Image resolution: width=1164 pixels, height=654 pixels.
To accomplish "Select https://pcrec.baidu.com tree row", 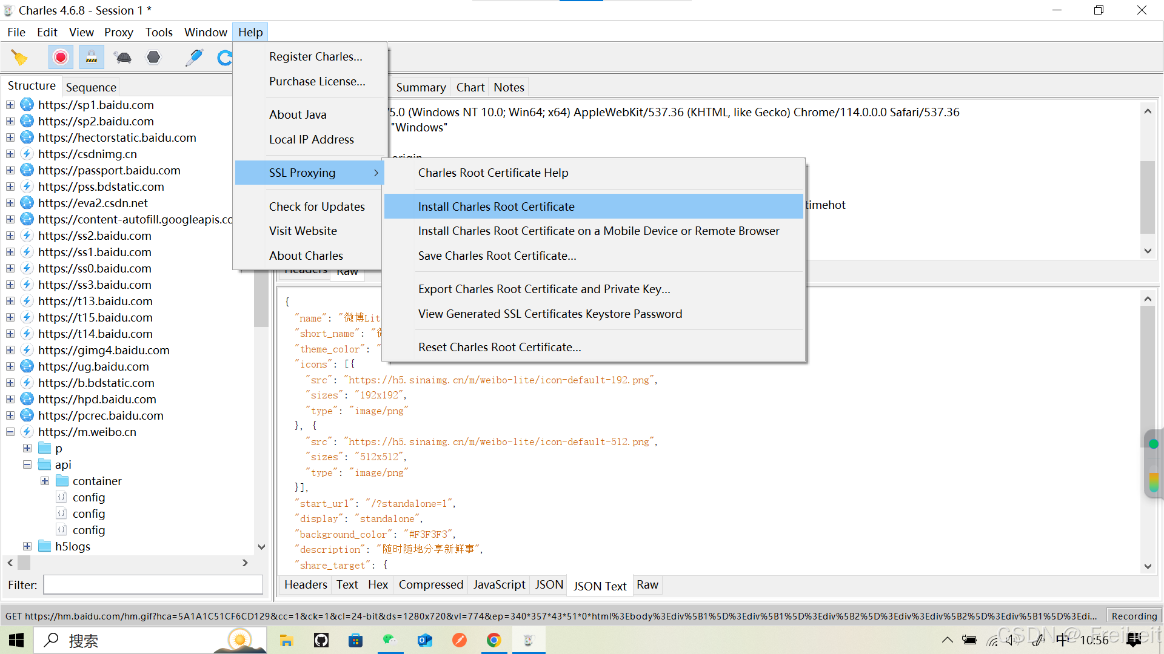I will 101,415.
